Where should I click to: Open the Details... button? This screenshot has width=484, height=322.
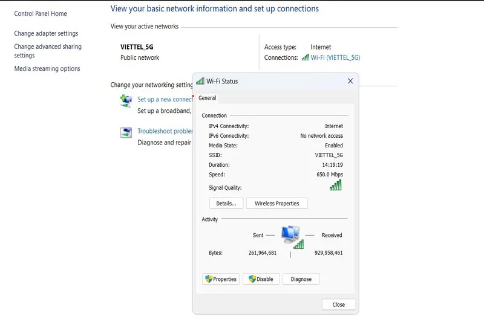226,204
